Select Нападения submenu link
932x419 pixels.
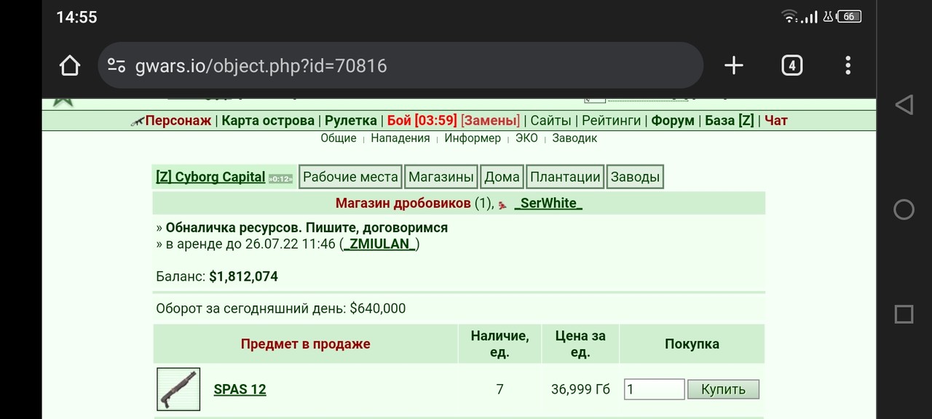[400, 138]
